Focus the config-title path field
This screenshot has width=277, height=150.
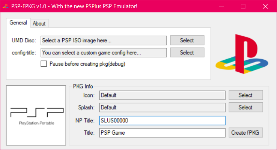point(104,52)
